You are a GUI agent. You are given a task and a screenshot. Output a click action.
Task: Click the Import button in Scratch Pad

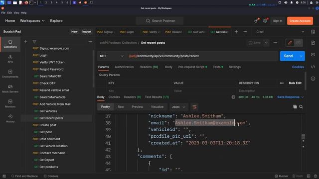coord(86,32)
